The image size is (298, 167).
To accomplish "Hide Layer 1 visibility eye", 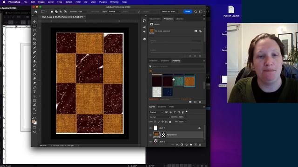I will tap(150, 128).
